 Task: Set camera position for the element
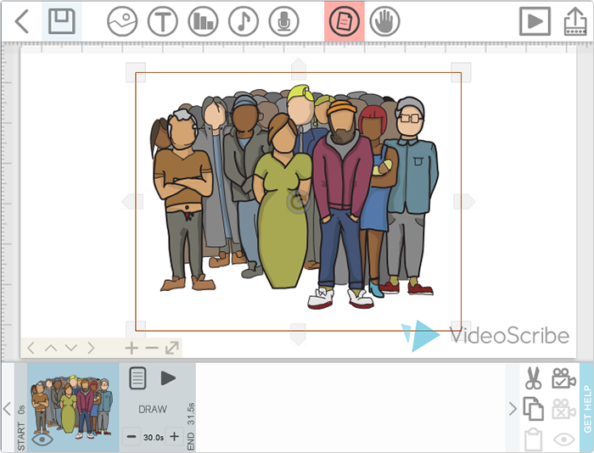point(563,378)
